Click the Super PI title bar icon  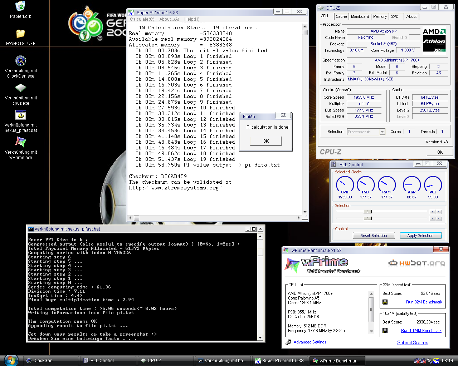(x=131, y=13)
